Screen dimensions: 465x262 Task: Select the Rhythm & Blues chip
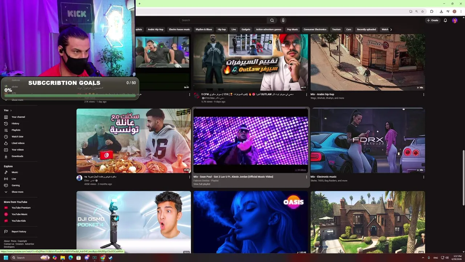(x=204, y=29)
